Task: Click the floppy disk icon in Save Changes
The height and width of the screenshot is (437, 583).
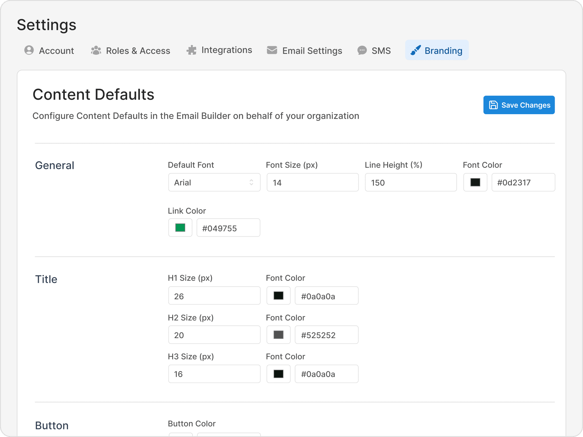Action: (493, 105)
